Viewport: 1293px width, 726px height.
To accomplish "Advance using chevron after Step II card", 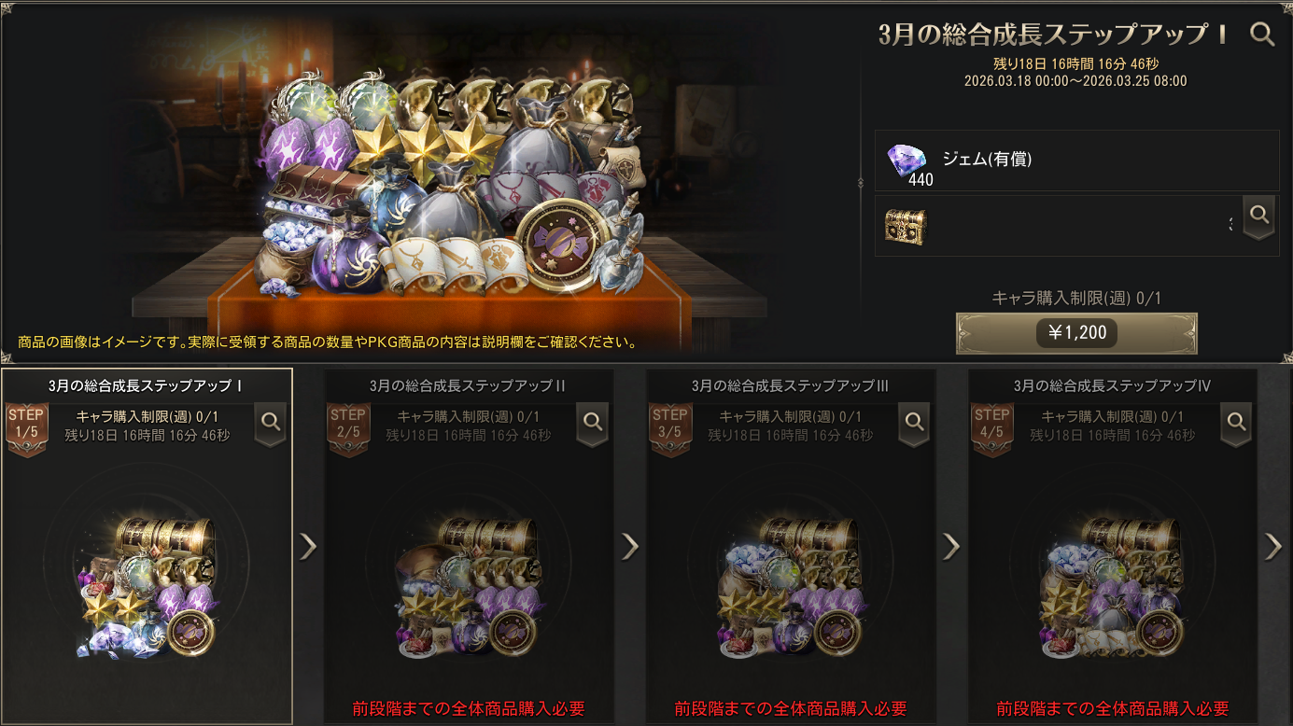I will 630,546.
